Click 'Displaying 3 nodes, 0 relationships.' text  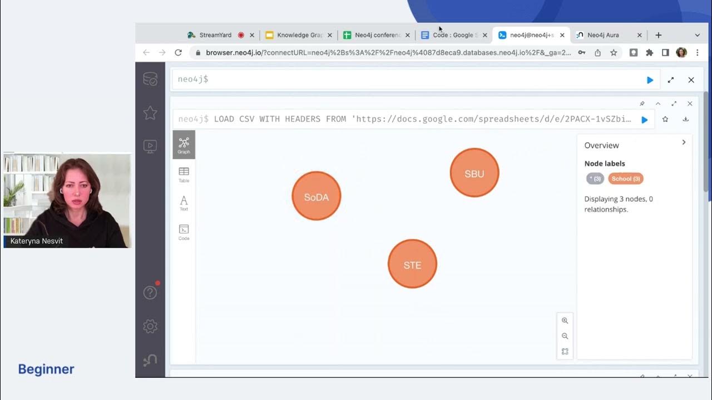(x=619, y=204)
